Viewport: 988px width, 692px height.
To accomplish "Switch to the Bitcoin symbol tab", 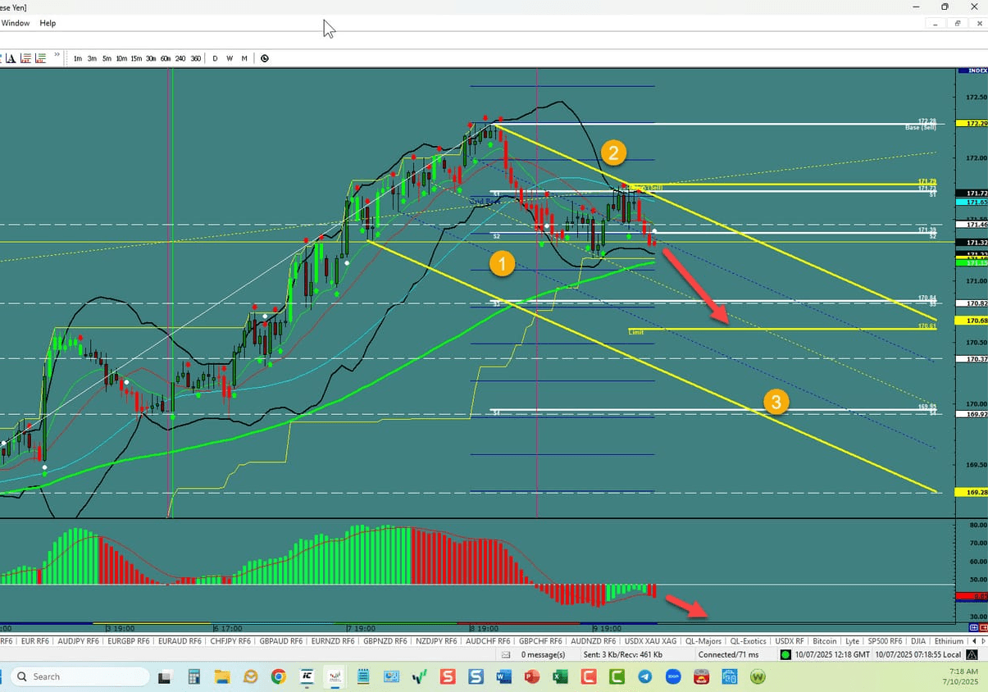I will click(825, 641).
